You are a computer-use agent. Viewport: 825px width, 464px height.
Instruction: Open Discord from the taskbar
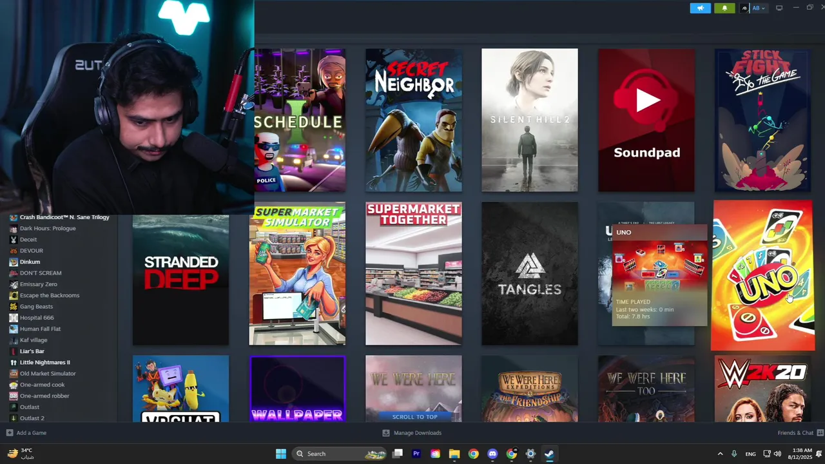pos(492,454)
